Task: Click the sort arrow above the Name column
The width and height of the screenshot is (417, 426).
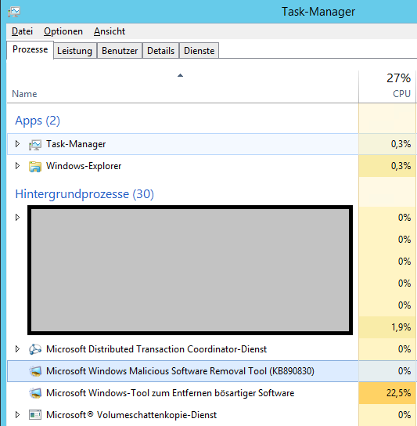Action: click(180, 75)
